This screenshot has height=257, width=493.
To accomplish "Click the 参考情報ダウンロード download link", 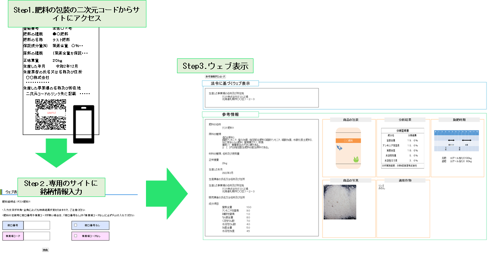I will [x=215, y=76].
